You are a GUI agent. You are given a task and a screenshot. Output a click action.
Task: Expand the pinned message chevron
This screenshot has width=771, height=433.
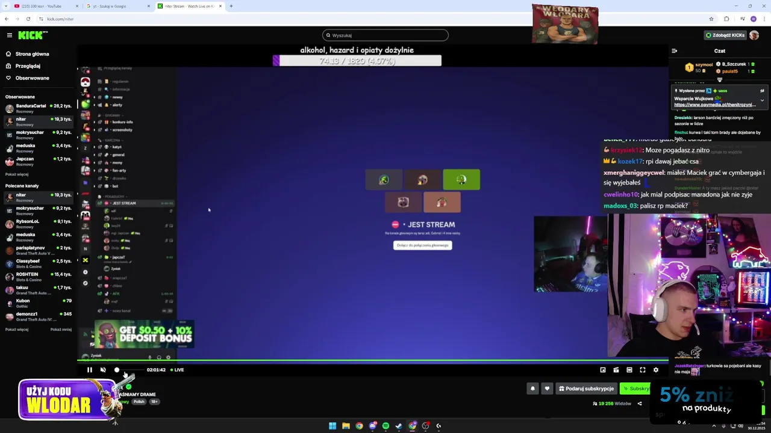(762, 100)
